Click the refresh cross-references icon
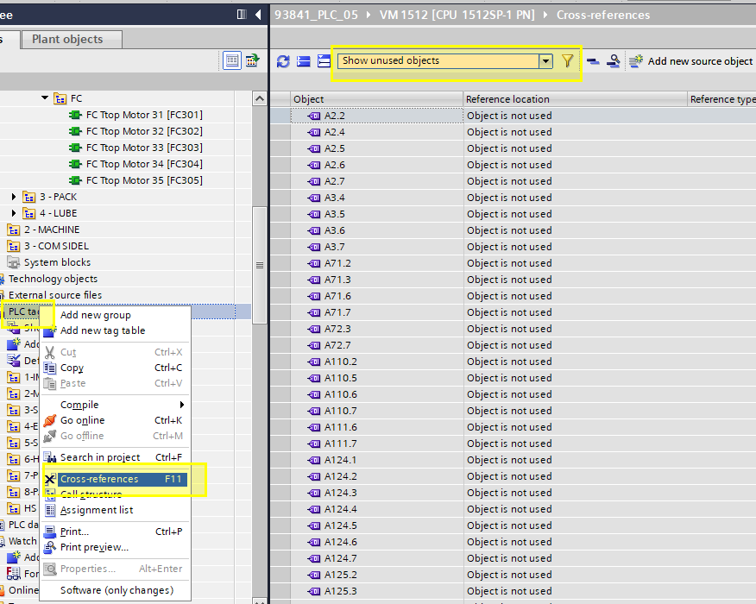Image resolution: width=756 pixels, height=604 pixels. (283, 61)
